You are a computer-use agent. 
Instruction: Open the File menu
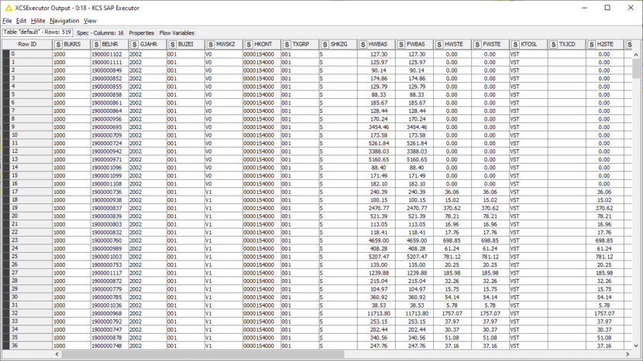coord(7,21)
